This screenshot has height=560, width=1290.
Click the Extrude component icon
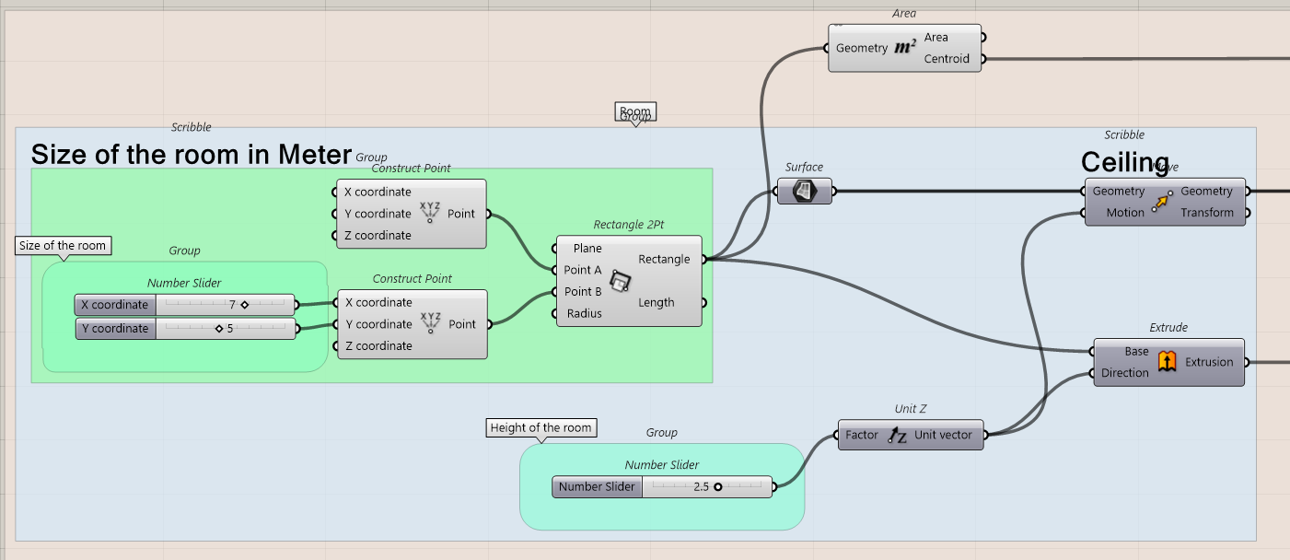[x=1168, y=362]
